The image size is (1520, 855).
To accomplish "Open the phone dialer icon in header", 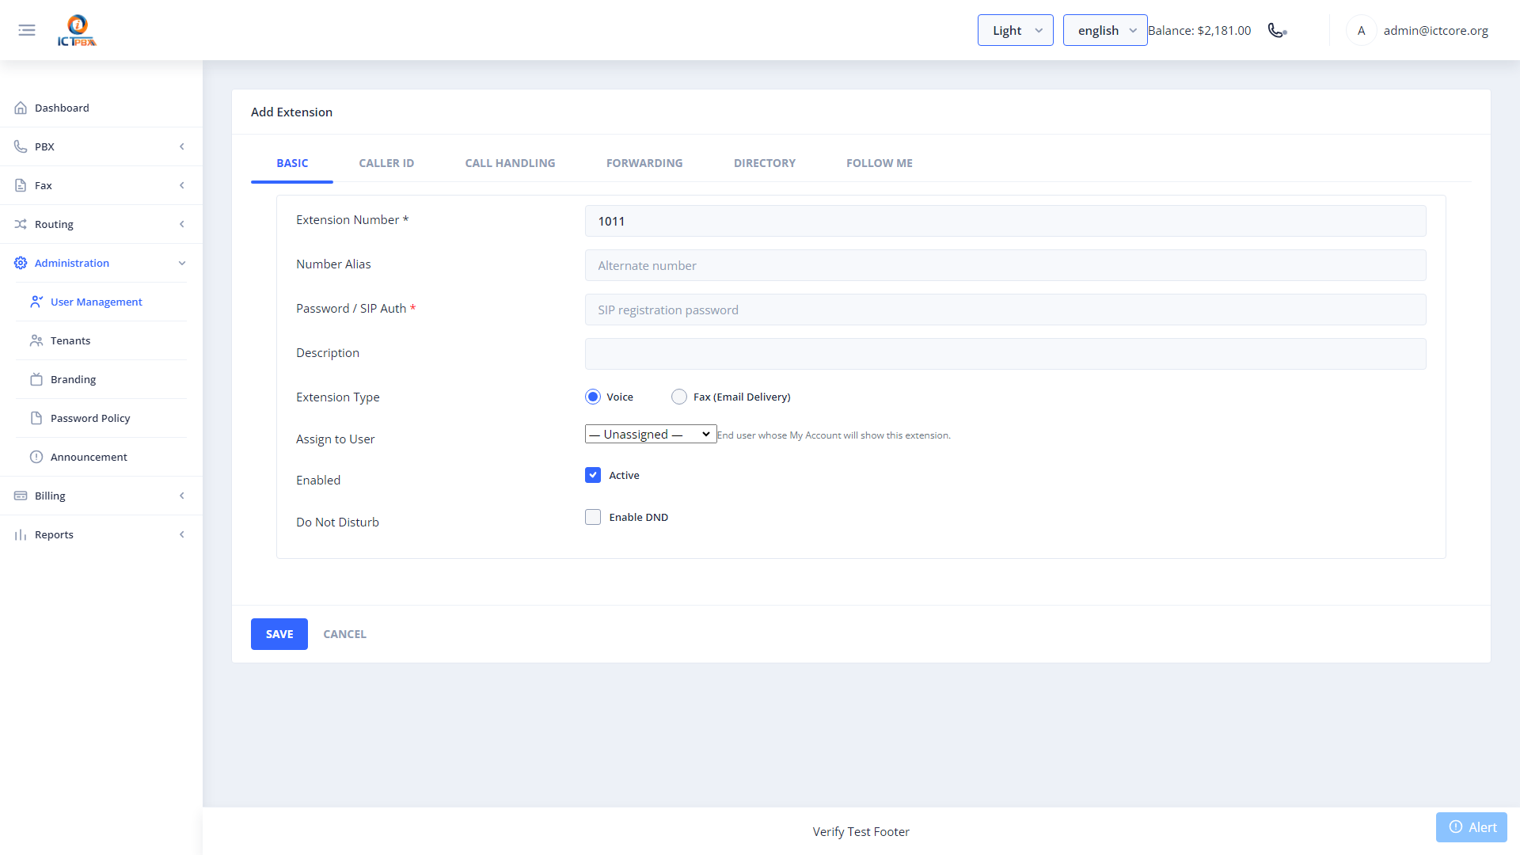I will pos(1277,30).
